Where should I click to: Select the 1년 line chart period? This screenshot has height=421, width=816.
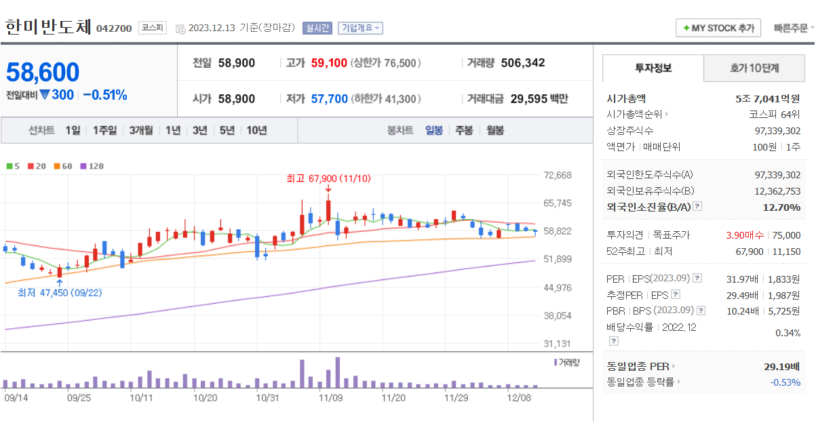(173, 130)
